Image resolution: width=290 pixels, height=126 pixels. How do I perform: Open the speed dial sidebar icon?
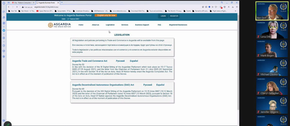point(4,12)
